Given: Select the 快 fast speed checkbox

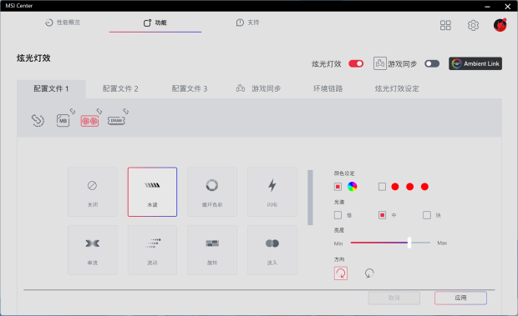Looking at the screenshot, I should point(427,215).
